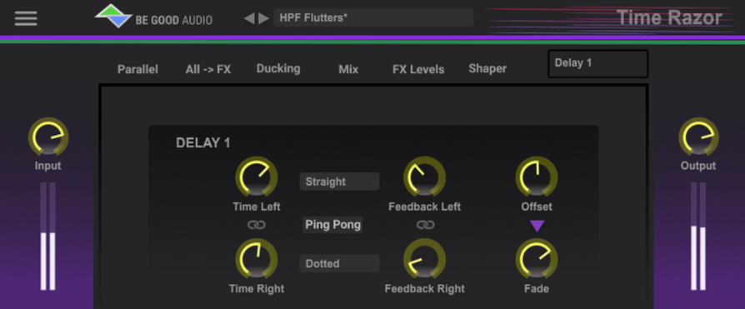Click the HPF Flutters preset name field
This screenshot has height=309, width=745.
(373, 18)
